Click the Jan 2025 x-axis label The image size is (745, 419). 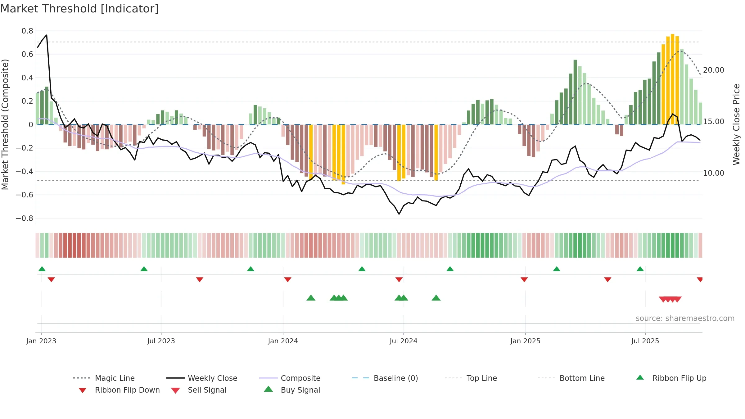click(526, 341)
